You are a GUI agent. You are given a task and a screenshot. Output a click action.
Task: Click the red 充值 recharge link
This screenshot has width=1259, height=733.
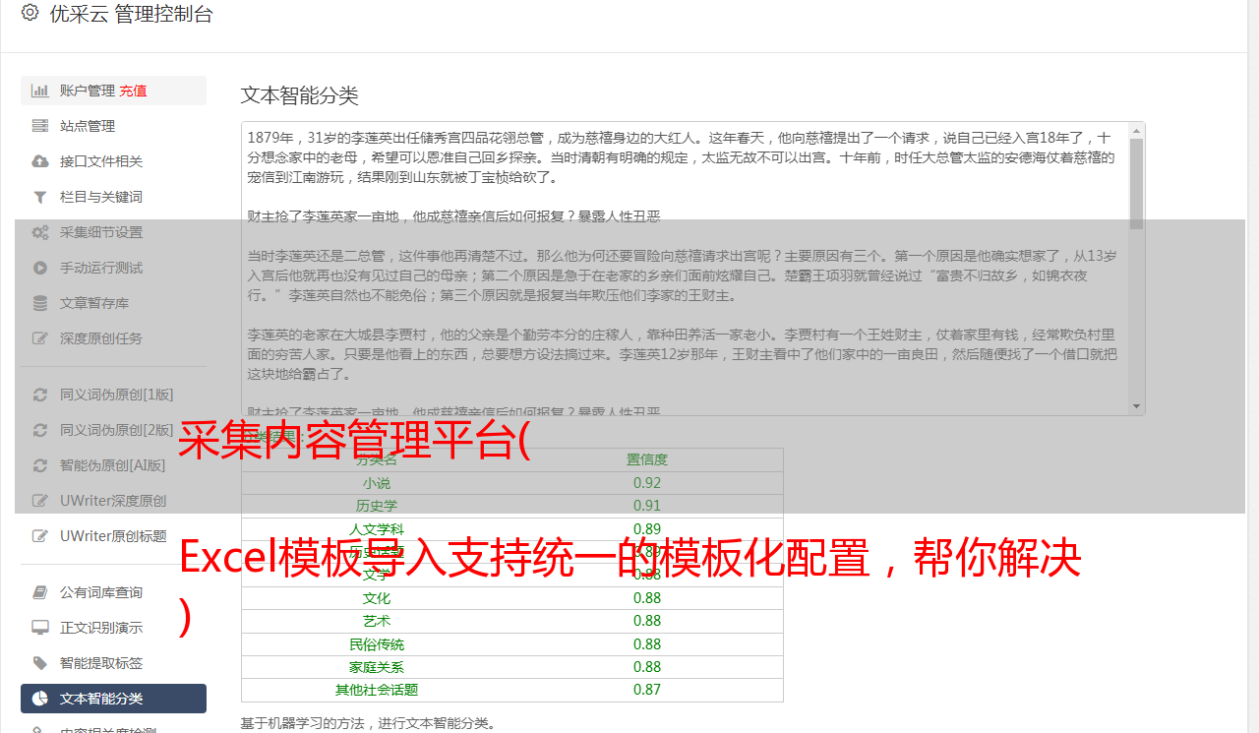(x=133, y=91)
